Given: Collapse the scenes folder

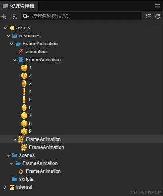Looking at the screenshot, I should (8, 155).
